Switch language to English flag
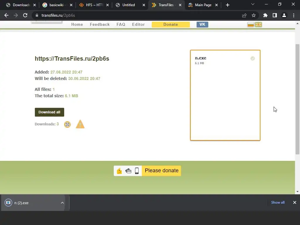 [x=258, y=25]
